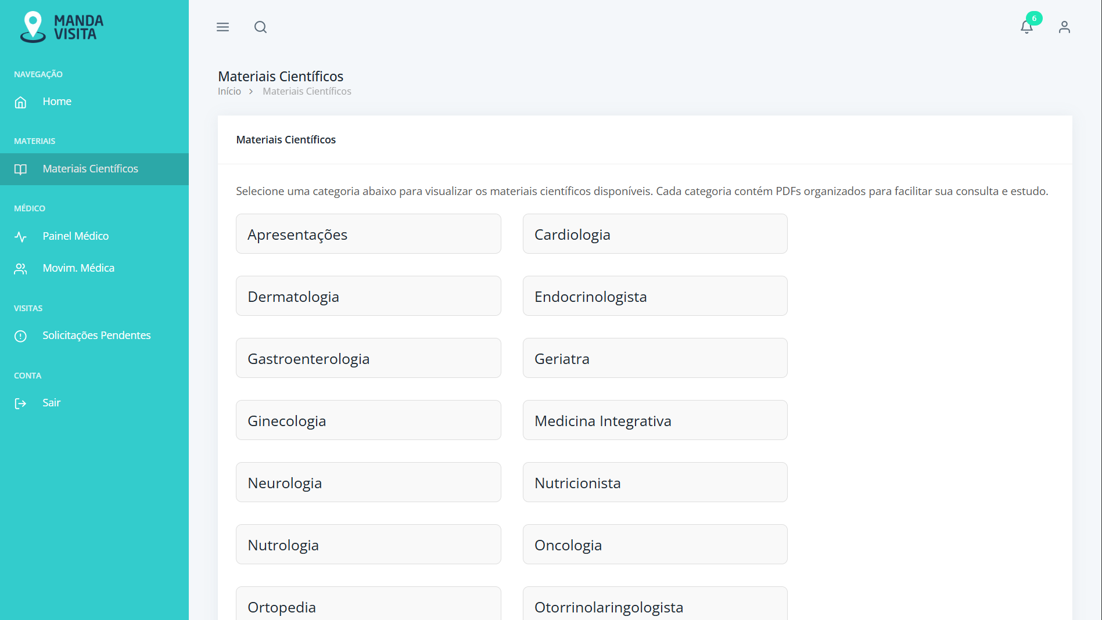Open the user profile icon
Screen dimensions: 1102x620
tap(1064, 27)
